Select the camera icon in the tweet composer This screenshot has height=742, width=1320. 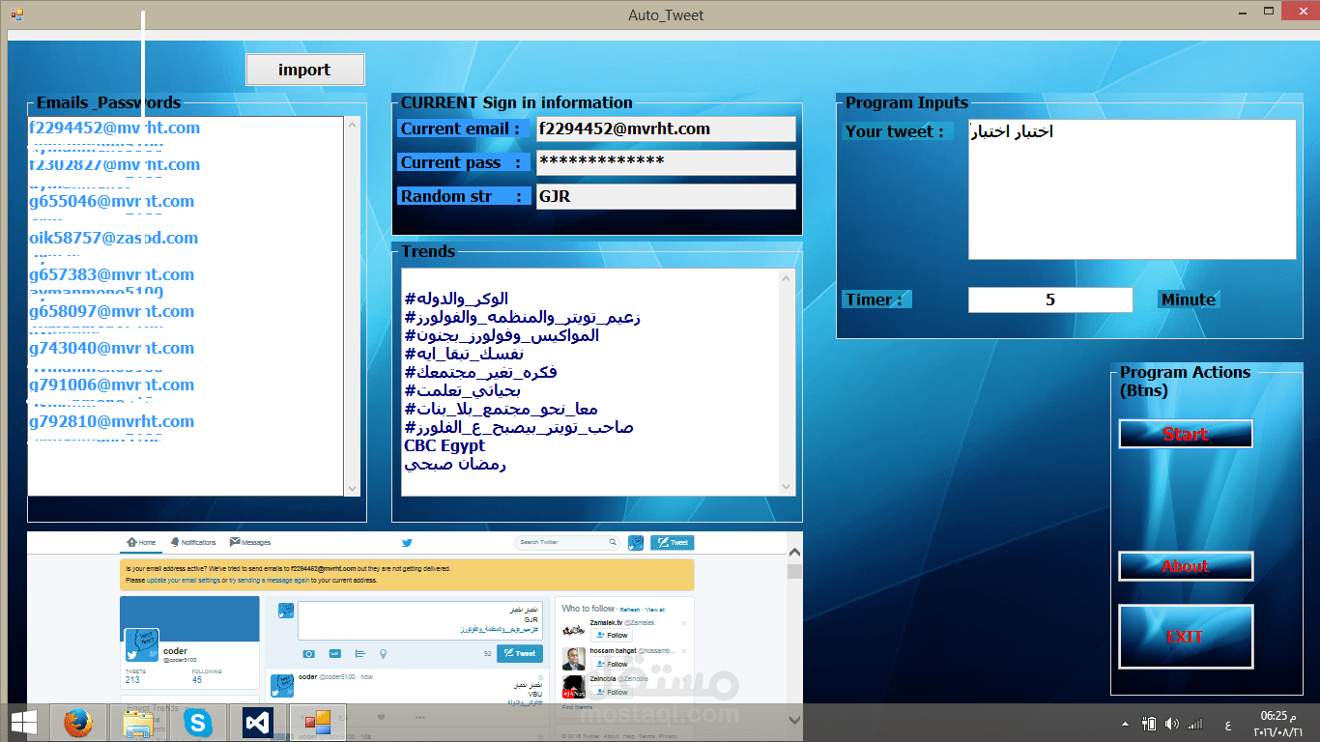tap(308, 654)
